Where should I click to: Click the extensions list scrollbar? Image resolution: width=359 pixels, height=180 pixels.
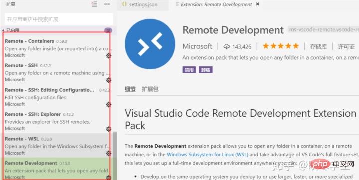tap(115, 156)
